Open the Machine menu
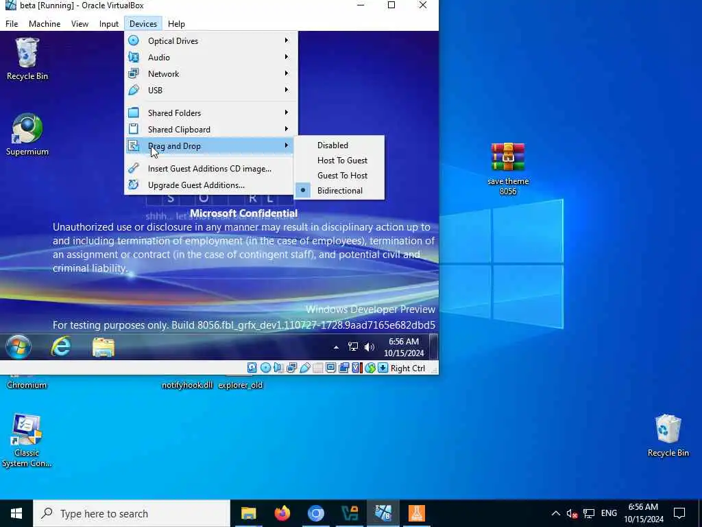Image resolution: width=702 pixels, height=527 pixels. (45, 24)
